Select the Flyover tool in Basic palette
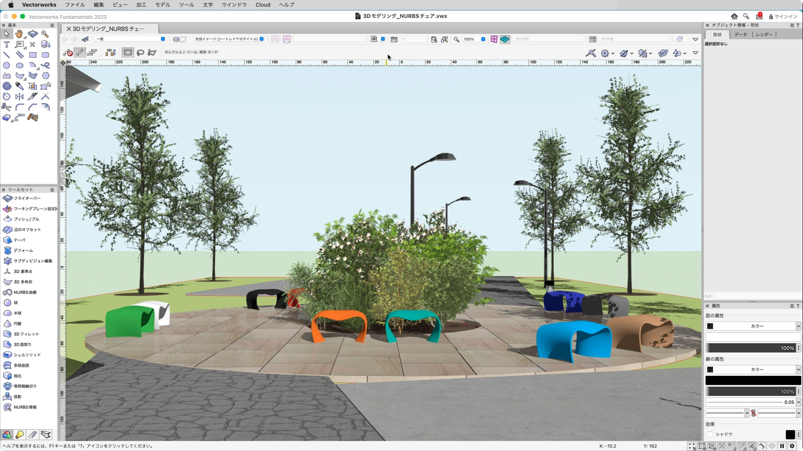The height and width of the screenshot is (451, 803). point(33,34)
